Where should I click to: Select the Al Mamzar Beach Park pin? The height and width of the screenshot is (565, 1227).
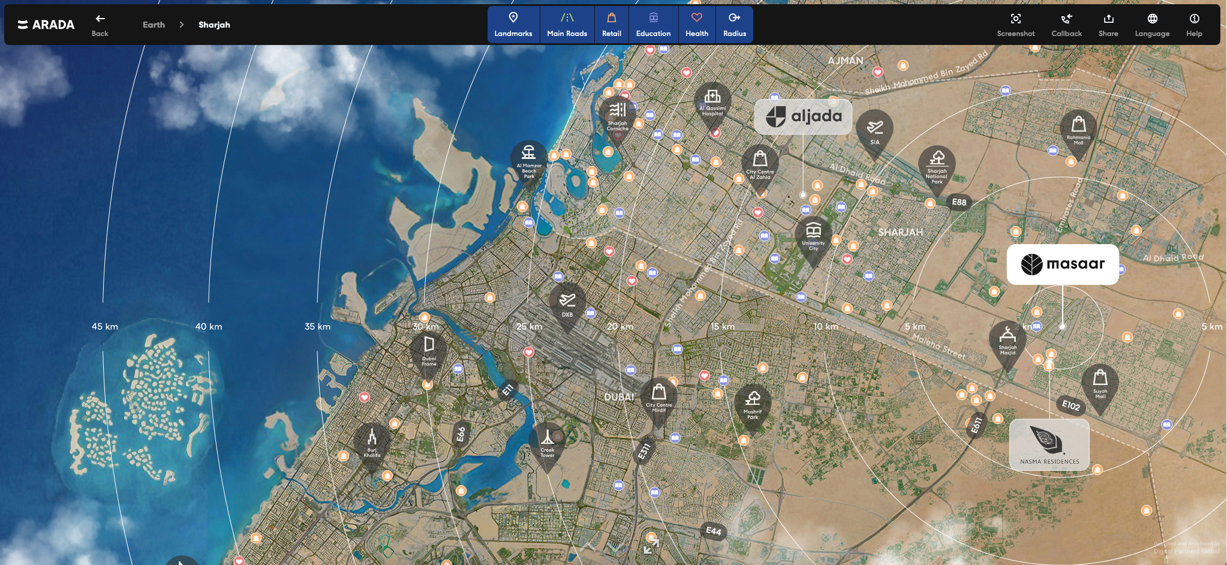(529, 162)
